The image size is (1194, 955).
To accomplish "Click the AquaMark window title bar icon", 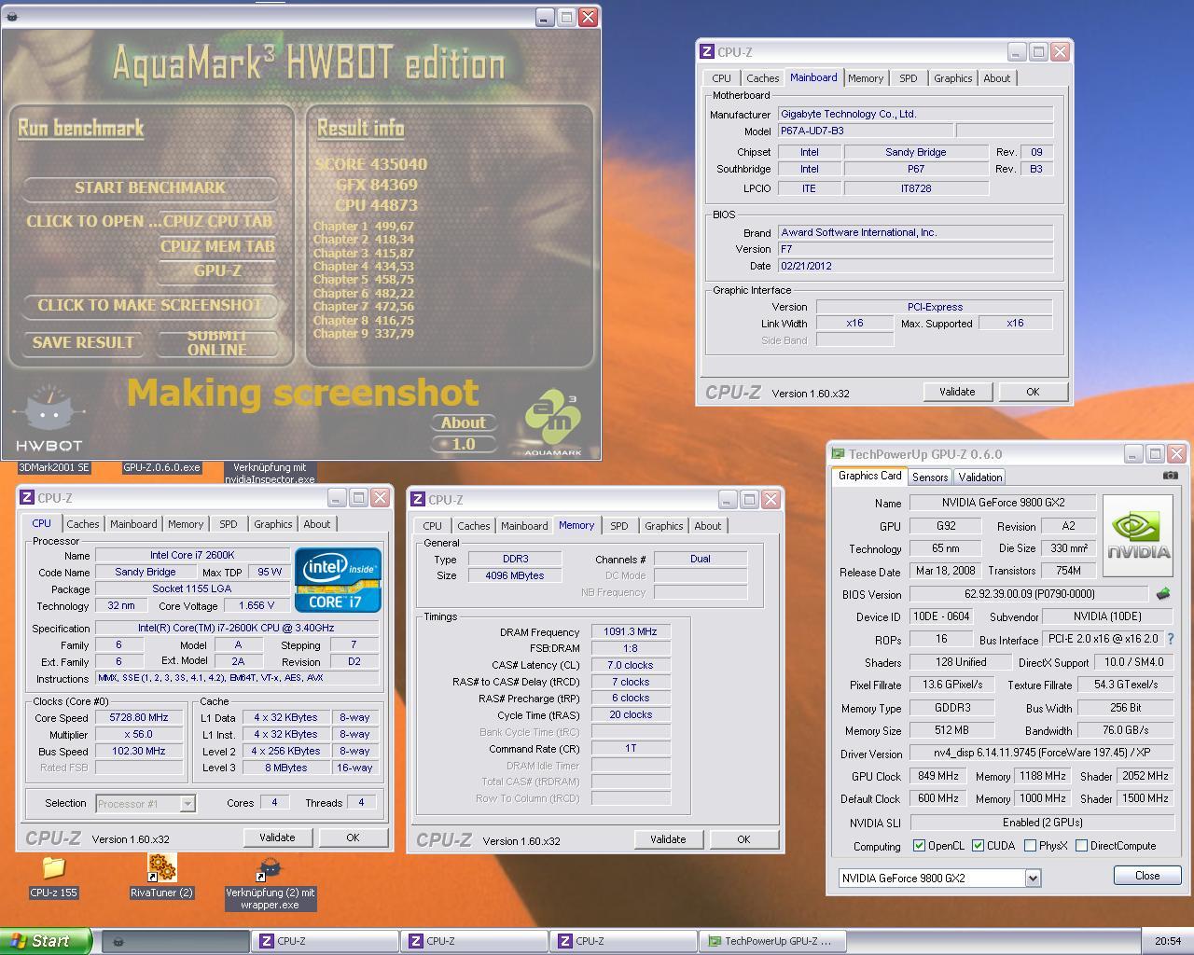I will pyautogui.click(x=11, y=17).
